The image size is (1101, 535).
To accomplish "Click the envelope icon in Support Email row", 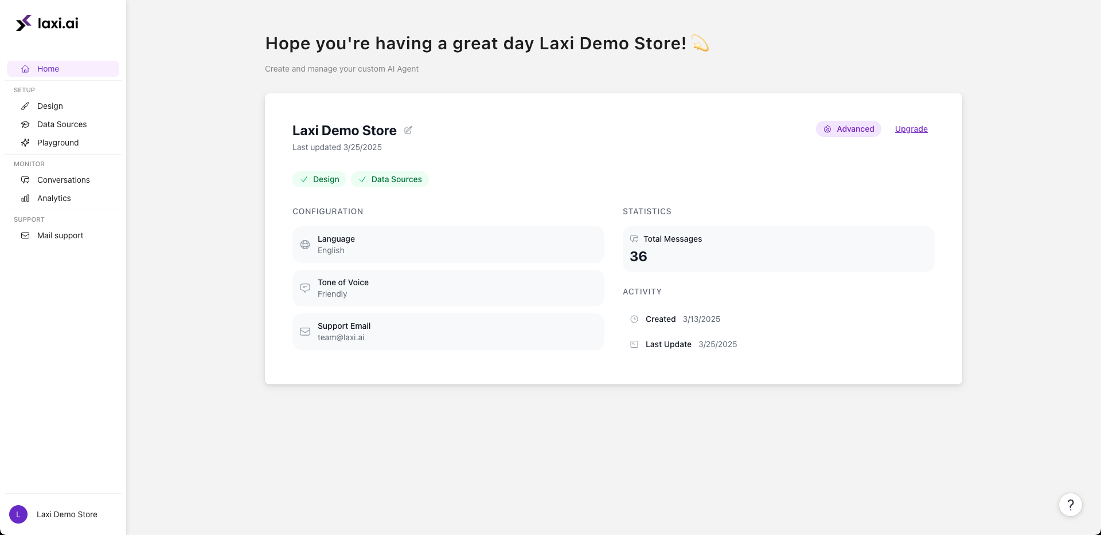I will click(x=305, y=332).
